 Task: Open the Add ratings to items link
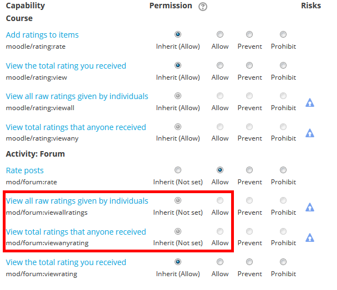pos(42,35)
